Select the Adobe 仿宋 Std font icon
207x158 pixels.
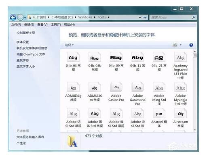coord(73,113)
